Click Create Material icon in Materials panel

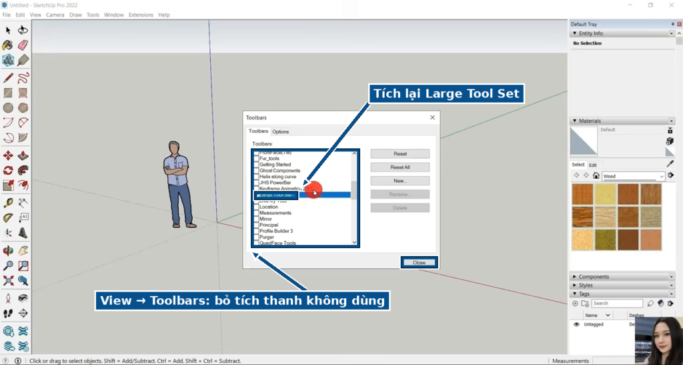coord(670,141)
